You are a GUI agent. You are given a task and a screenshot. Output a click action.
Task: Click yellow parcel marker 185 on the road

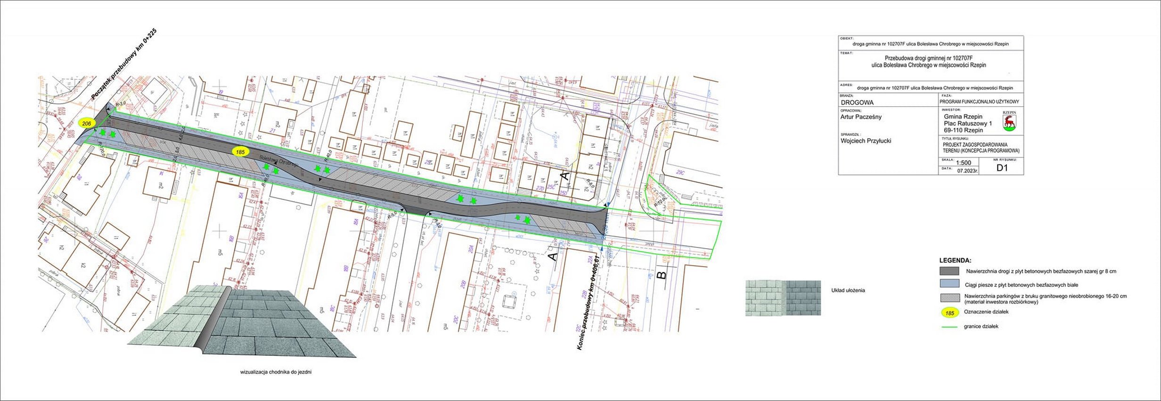[240, 152]
